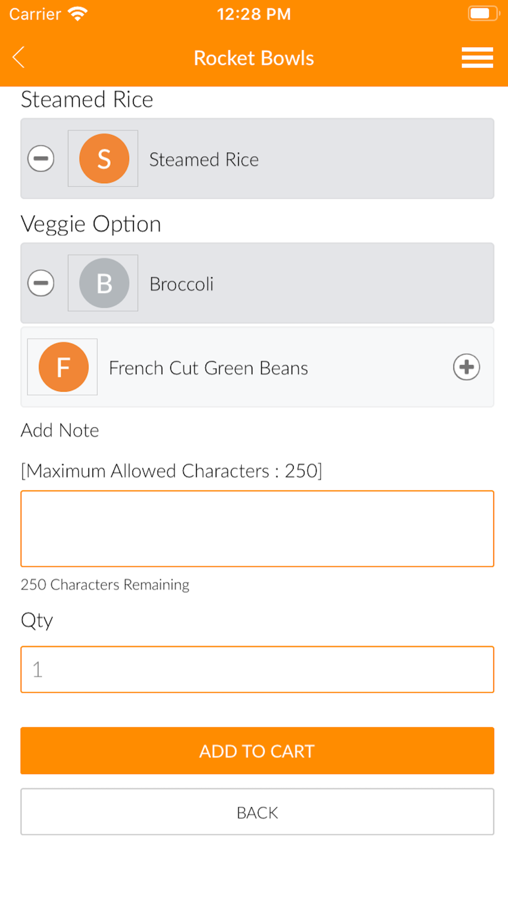The image size is (508, 903).
Task: Tap the back arrow in header
Action: point(19,57)
